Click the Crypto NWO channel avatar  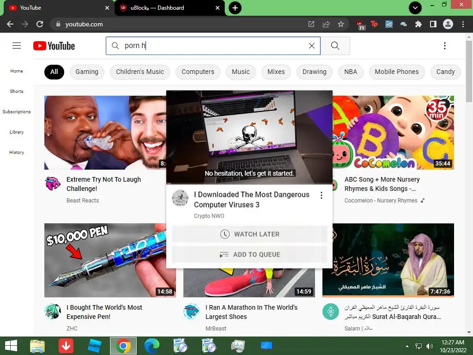tap(180, 198)
